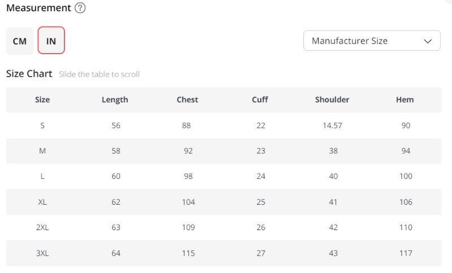Open the Manufacturer Size dropdown

click(x=371, y=41)
